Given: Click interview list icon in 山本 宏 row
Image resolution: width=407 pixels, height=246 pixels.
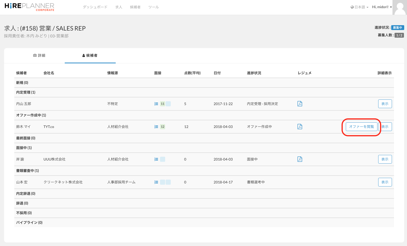Looking at the screenshot, I should click(x=156, y=182).
